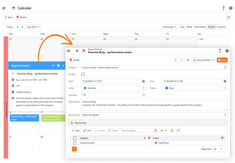The image size is (235, 163).
Task: Toggle the All Day checkbox
Action: (x=83, y=74)
